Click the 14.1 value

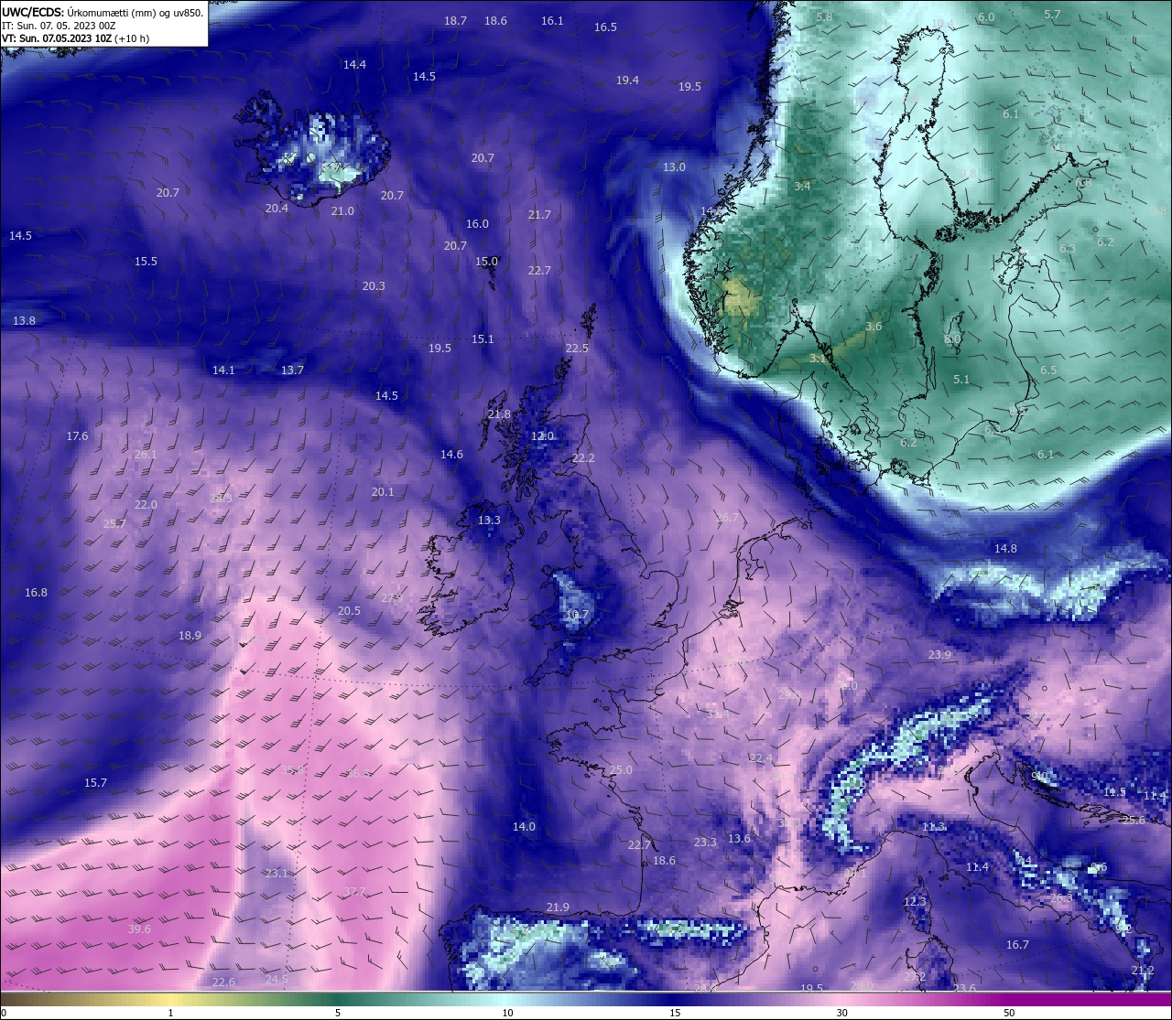pos(223,370)
